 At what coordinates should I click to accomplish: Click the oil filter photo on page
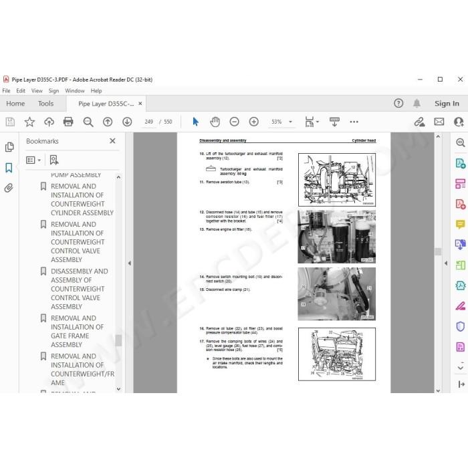pyautogui.click(x=337, y=237)
